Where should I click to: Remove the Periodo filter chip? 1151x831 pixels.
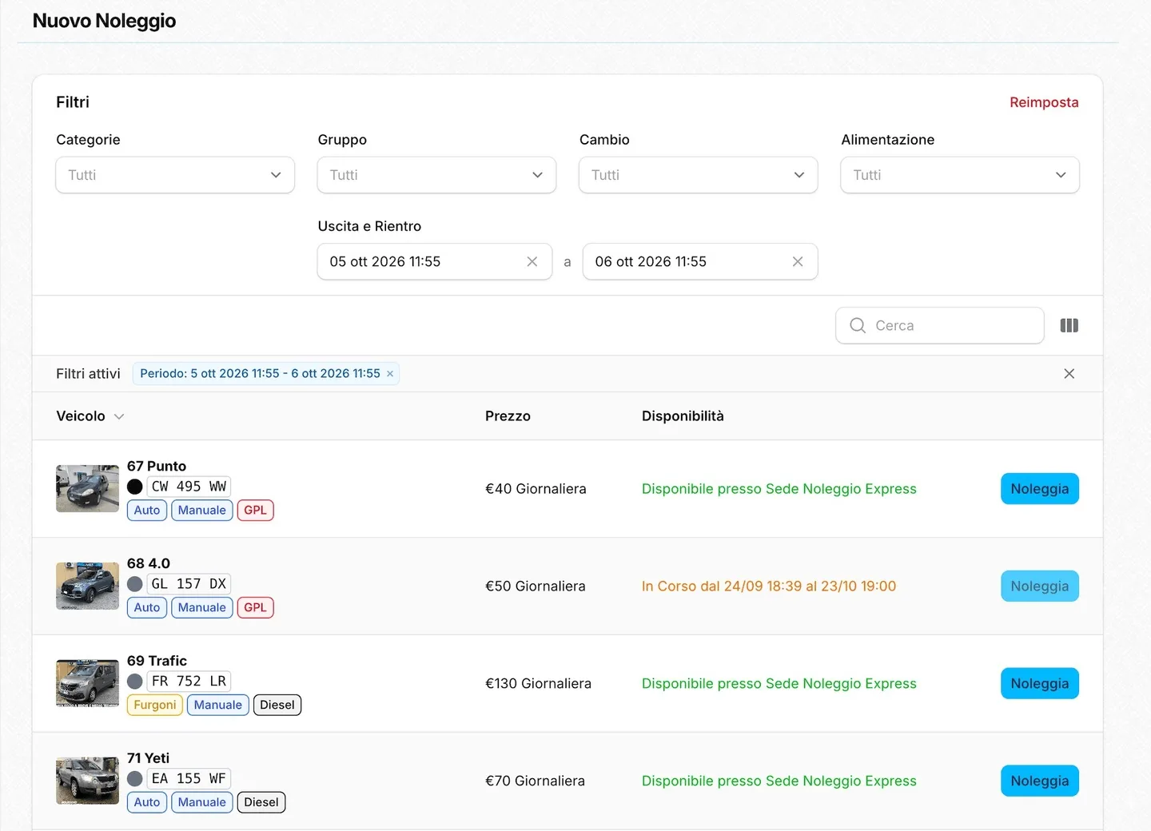click(x=390, y=374)
